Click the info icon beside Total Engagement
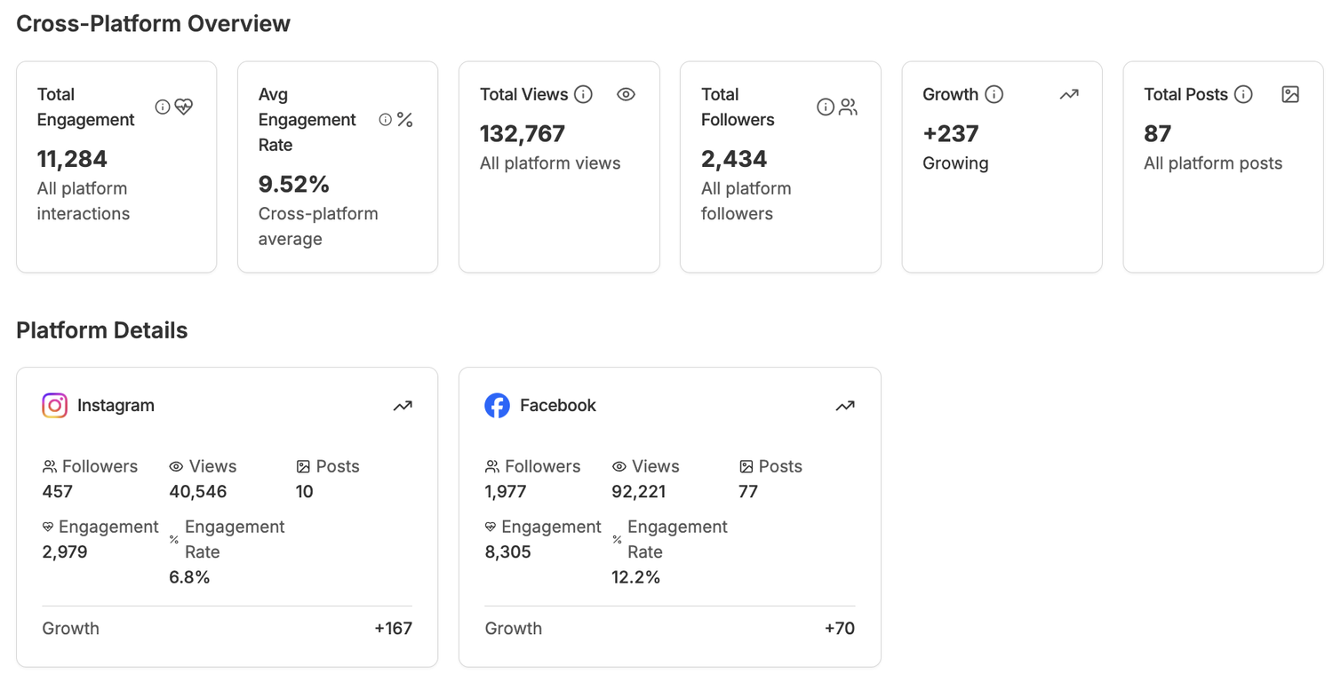The width and height of the screenshot is (1333, 682). tap(163, 107)
